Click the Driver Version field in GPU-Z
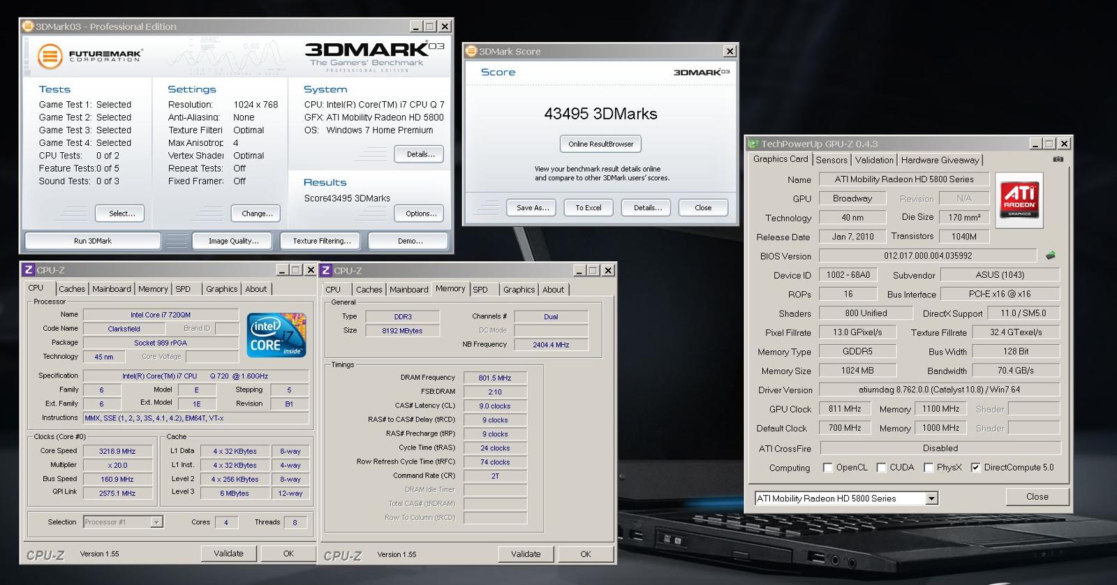This screenshot has height=585, width=1117. 939,390
